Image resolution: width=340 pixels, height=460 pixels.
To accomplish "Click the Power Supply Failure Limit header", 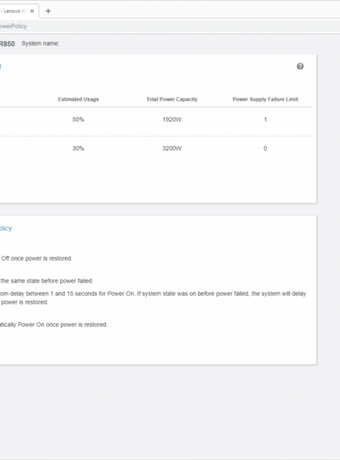I will click(266, 99).
